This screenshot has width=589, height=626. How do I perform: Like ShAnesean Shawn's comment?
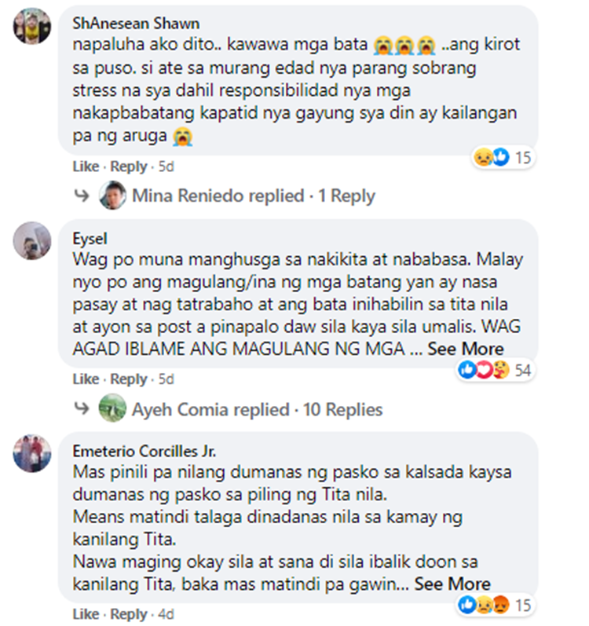[x=86, y=167]
